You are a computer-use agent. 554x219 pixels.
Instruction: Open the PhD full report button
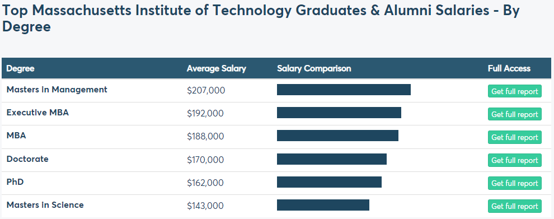pyautogui.click(x=514, y=183)
